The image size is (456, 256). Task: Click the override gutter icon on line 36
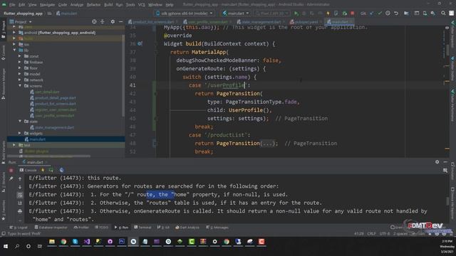[140, 44]
